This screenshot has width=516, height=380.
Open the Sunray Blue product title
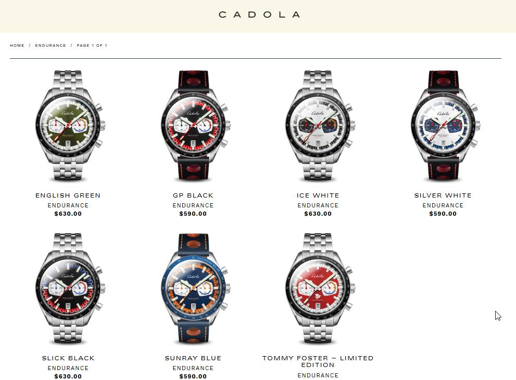click(x=193, y=358)
